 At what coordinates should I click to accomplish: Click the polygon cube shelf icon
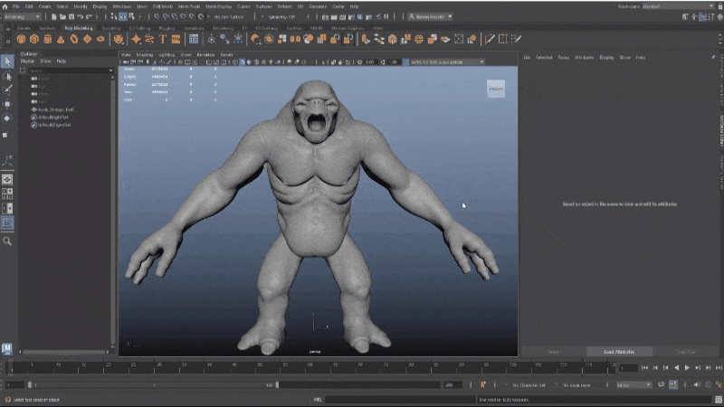36,40
